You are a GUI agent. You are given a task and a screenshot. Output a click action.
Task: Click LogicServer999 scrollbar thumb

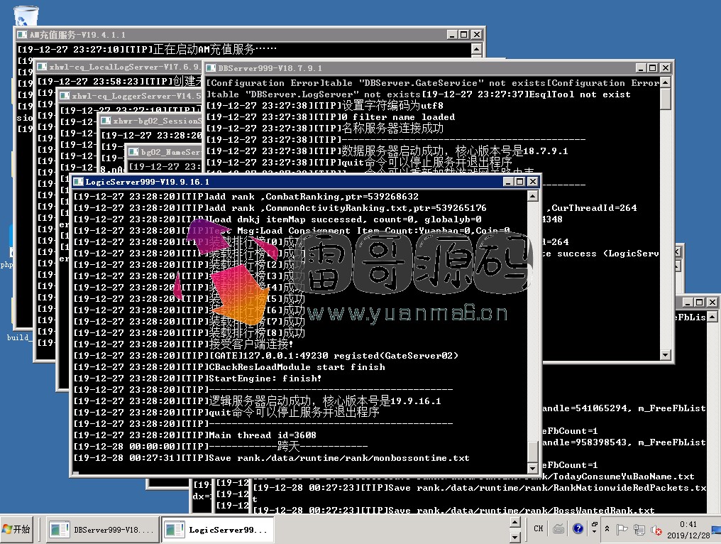(532, 452)
